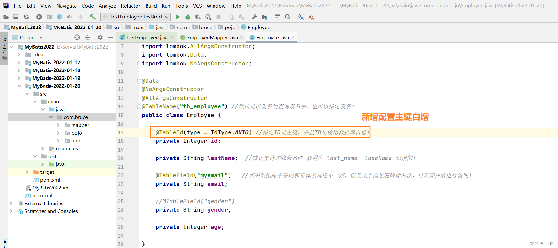Synchronize files with the refresh icon

click(x=26, y=17)
